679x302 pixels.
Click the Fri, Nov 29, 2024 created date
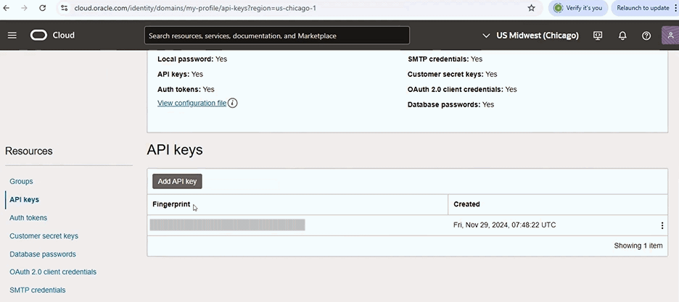pos(504,225)
